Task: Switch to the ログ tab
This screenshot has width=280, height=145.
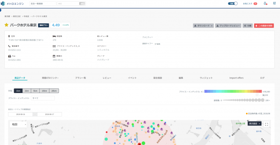Action: coord(262,78)
